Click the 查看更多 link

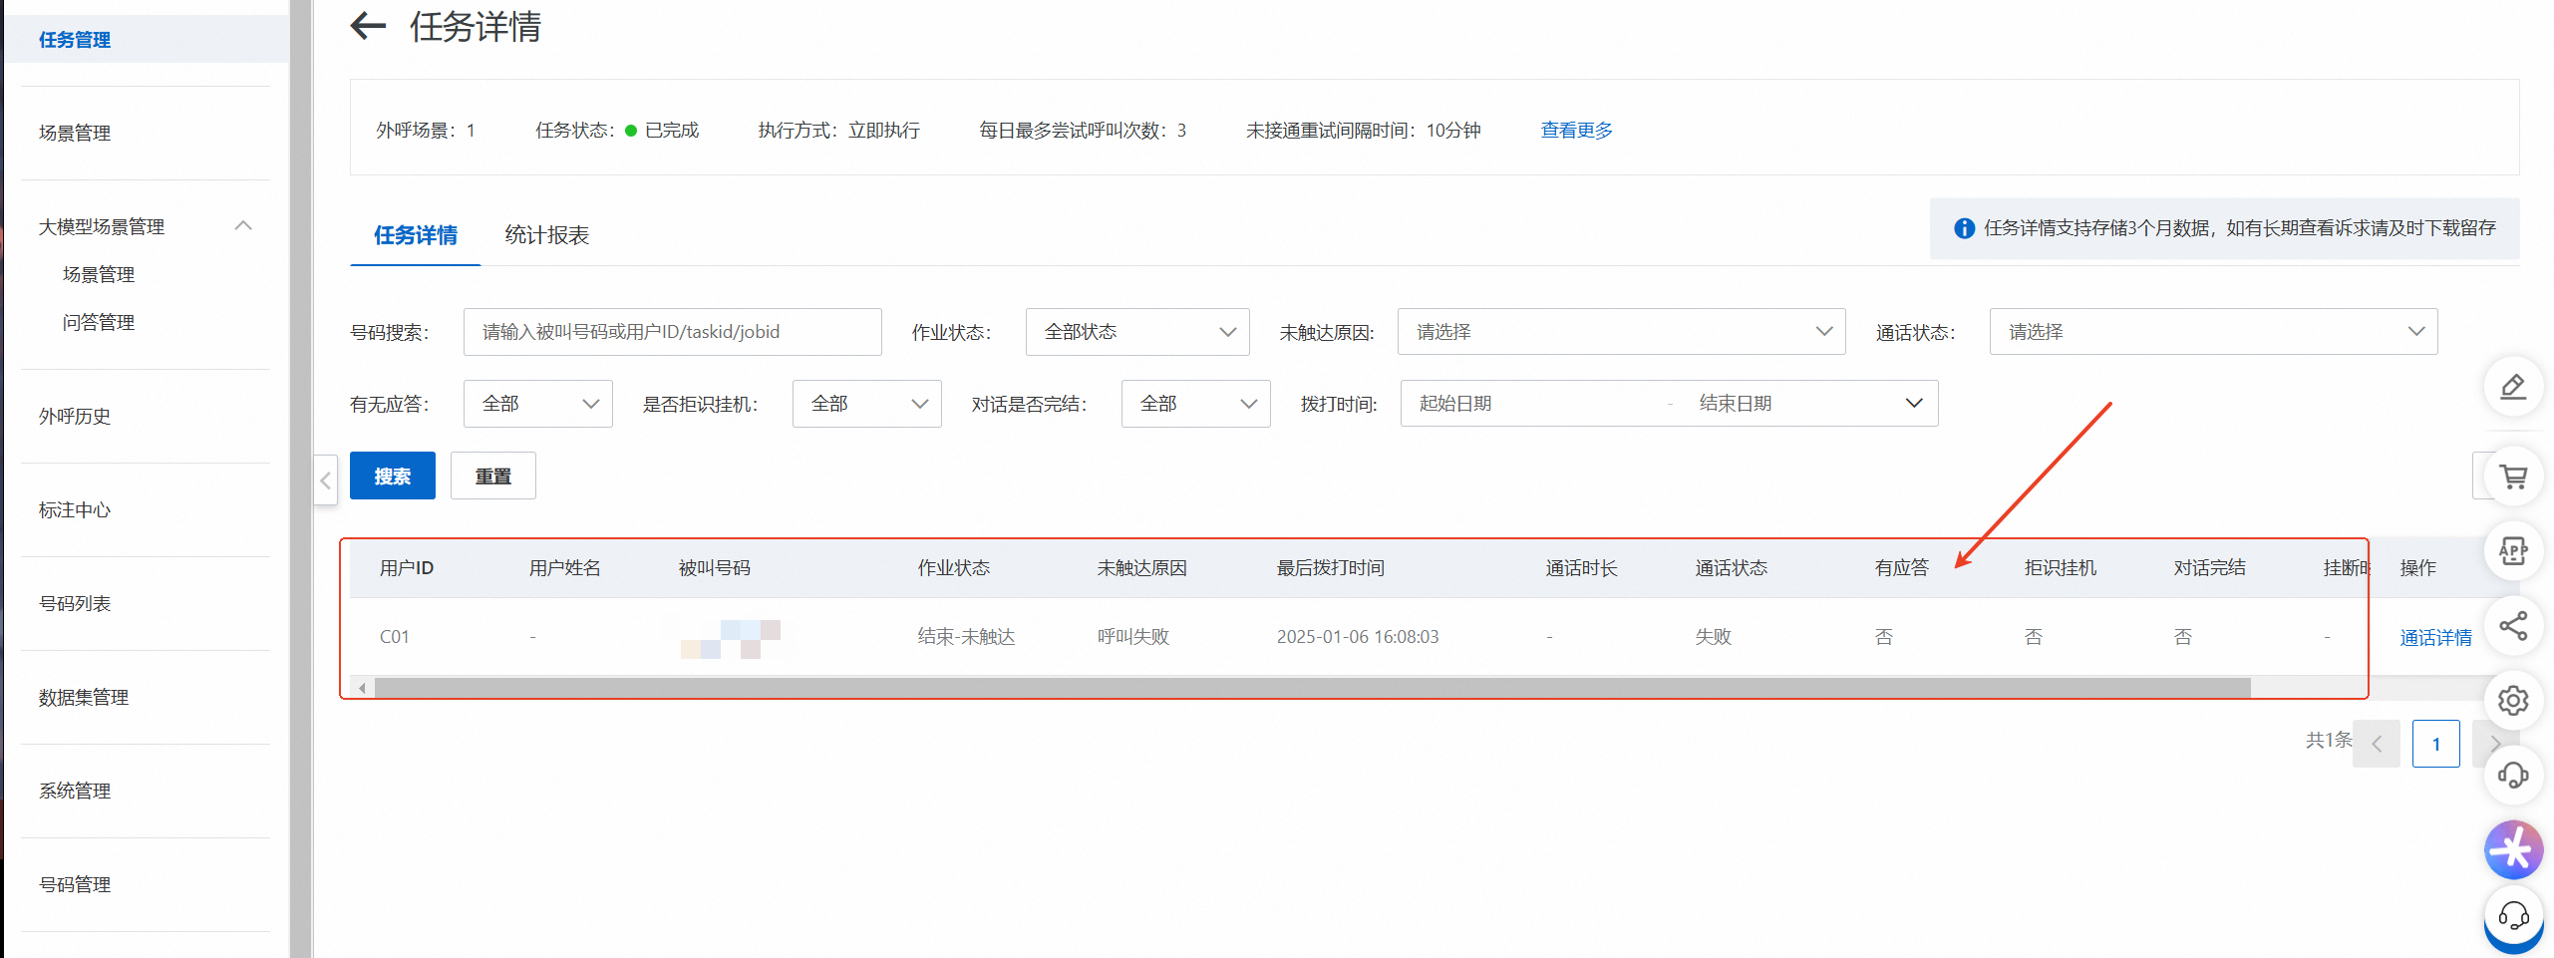click(1576, 131)
